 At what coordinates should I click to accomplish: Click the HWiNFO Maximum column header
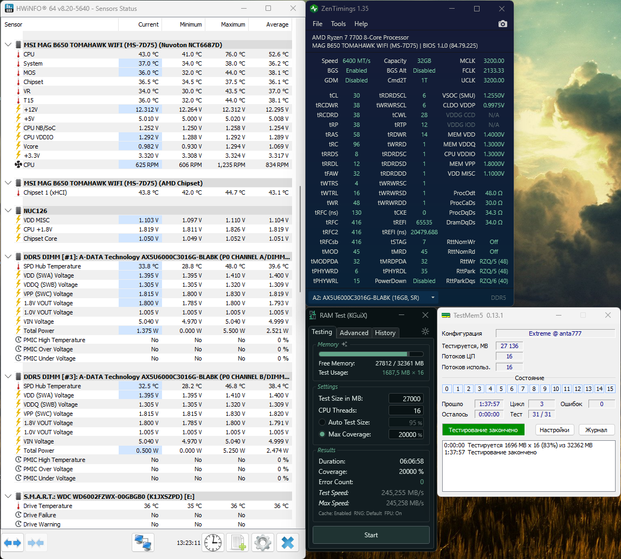pos(228,24)
